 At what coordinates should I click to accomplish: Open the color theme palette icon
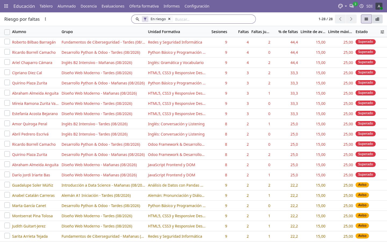341,6
